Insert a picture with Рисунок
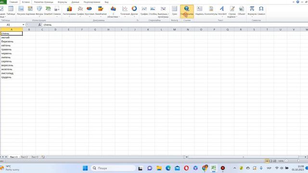Image resolution: width=308 pixels, height=173 pixels. pos(21,11)
